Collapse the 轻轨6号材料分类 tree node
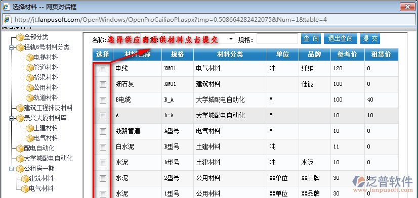This screenshot has width=418, height=198. point(11,48)
